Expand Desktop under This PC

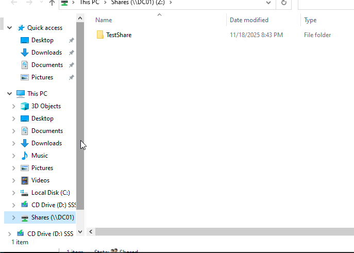13,119
